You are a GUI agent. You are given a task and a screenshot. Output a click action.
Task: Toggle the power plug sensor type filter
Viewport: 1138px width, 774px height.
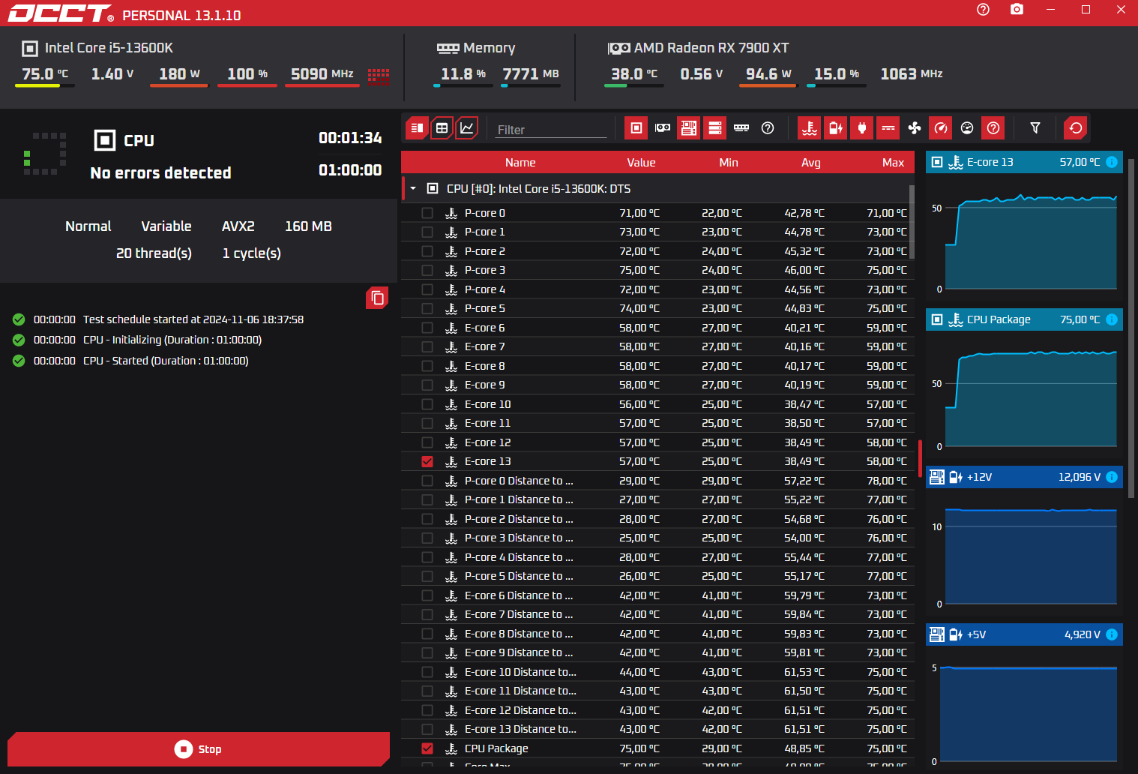coord(862,128)
